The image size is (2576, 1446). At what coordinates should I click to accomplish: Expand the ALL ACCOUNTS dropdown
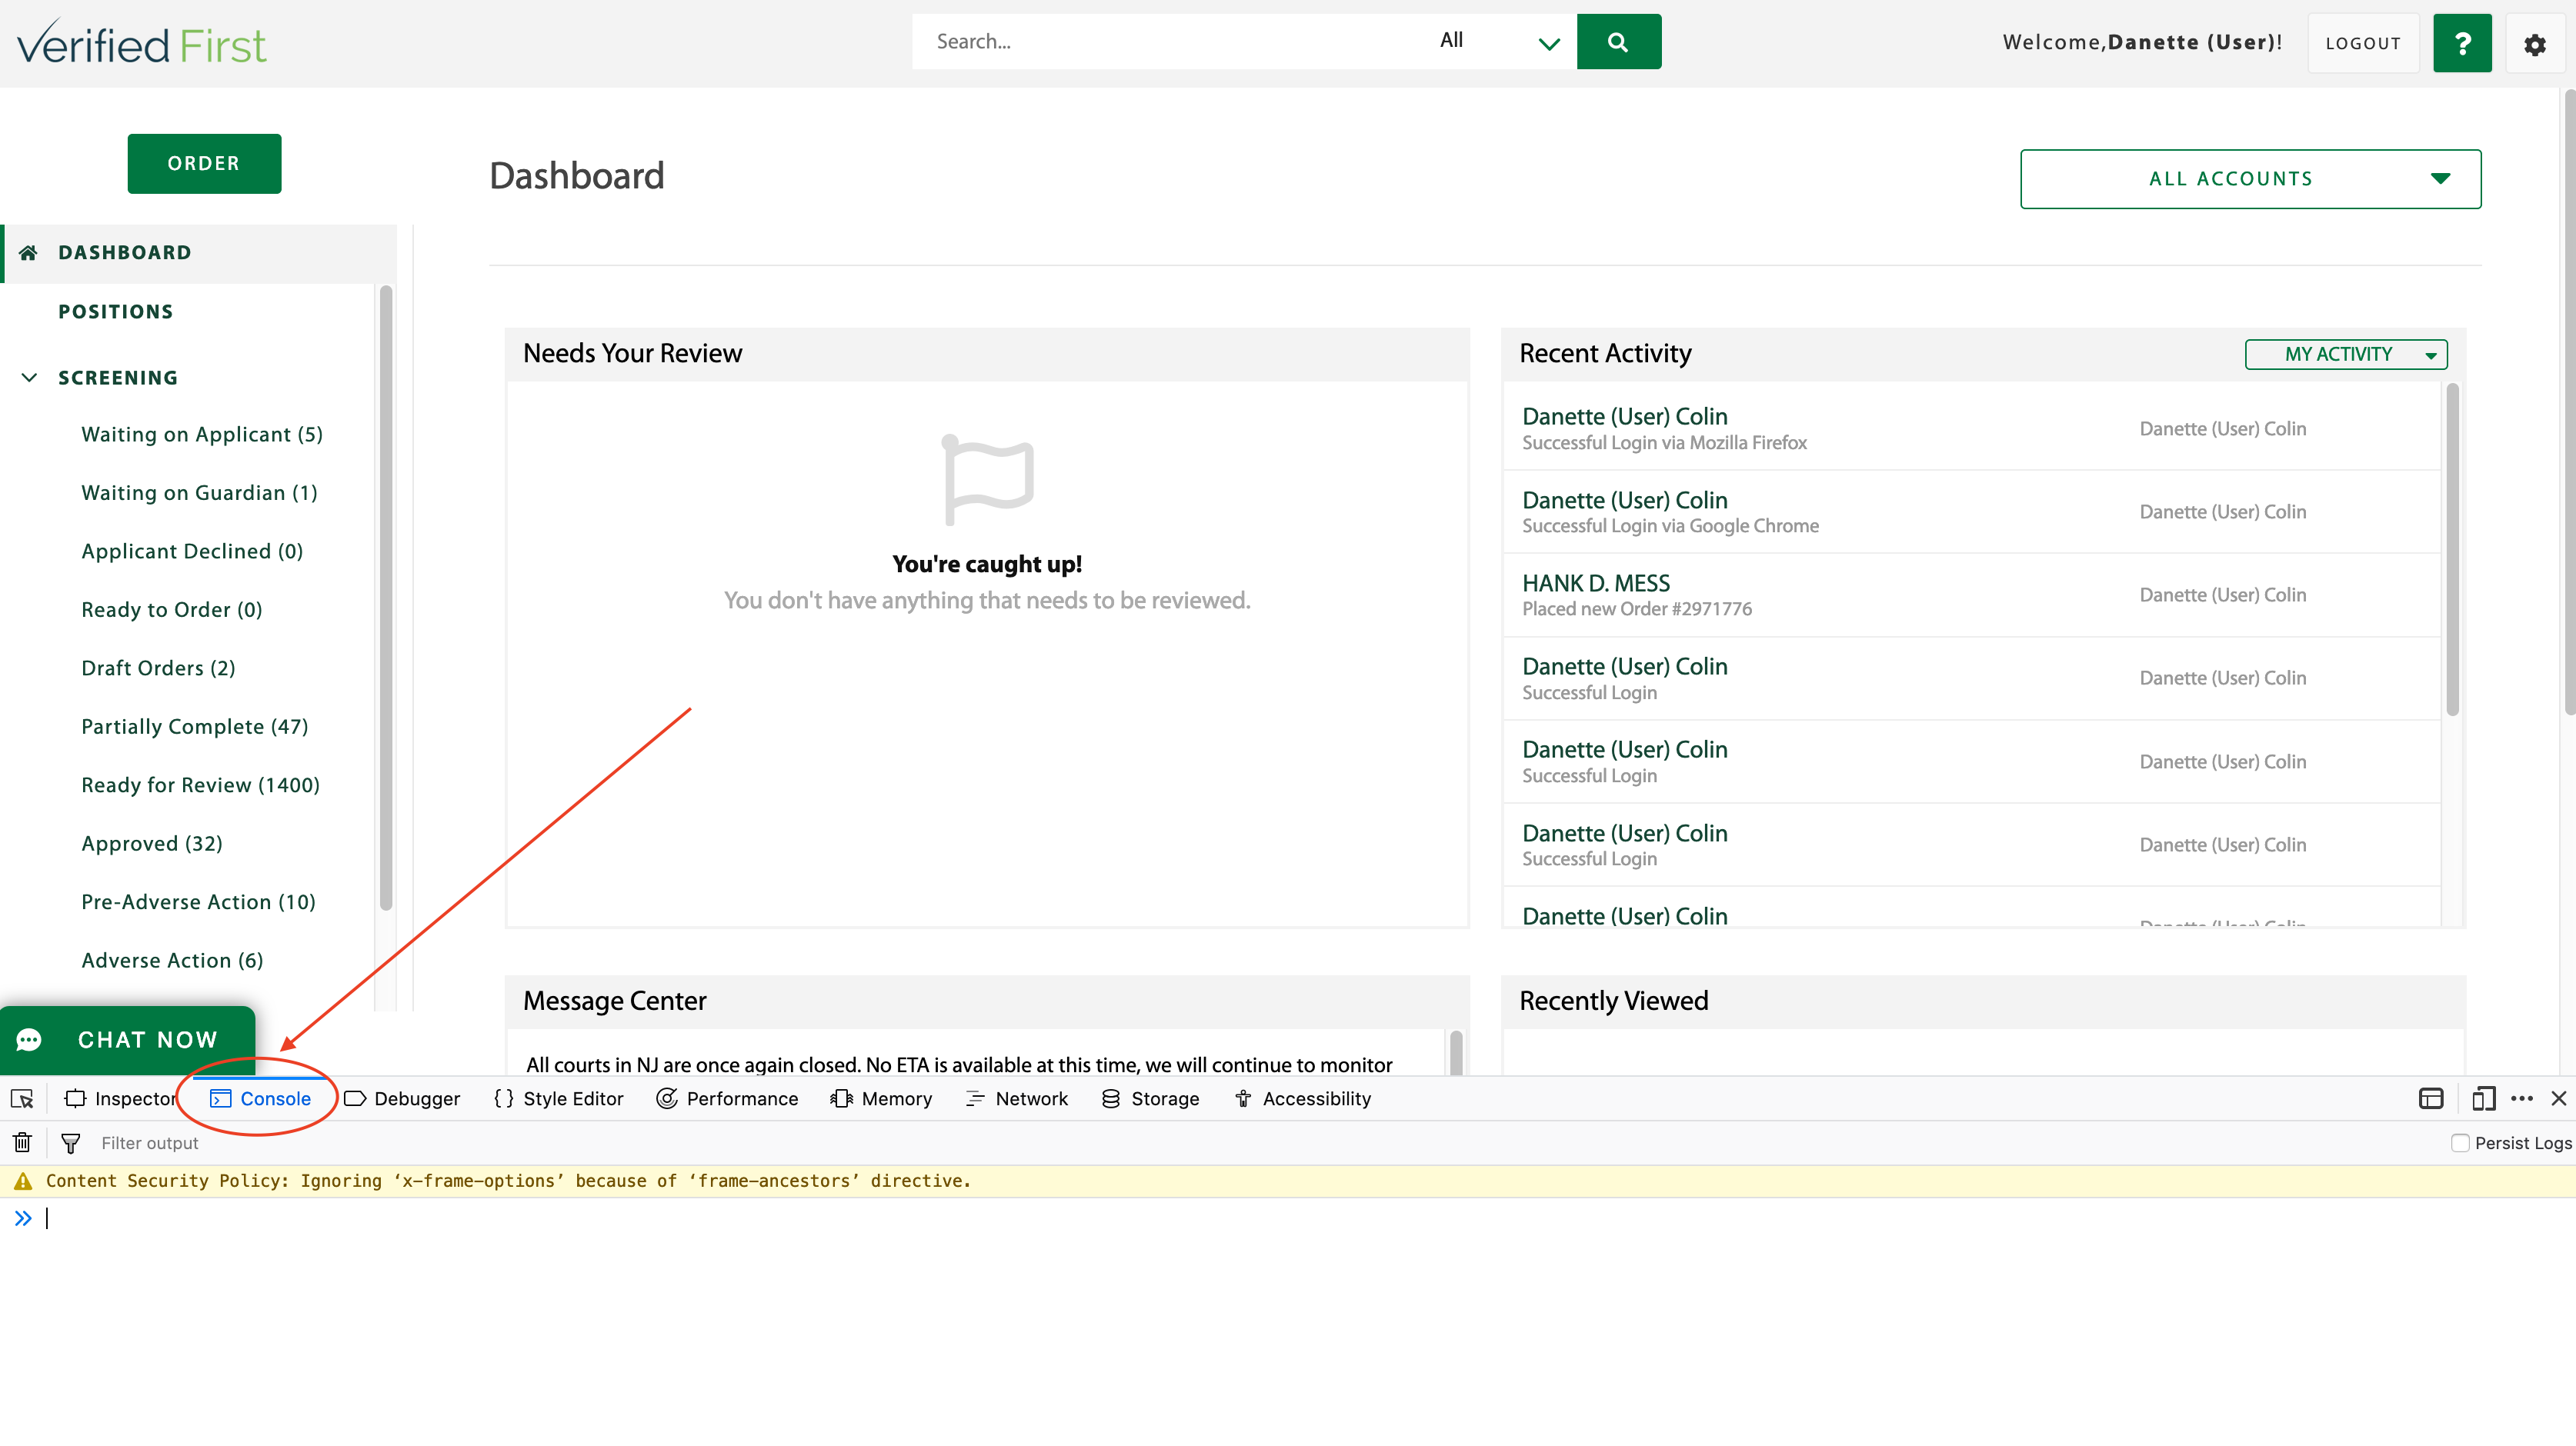pyautogui.click(x=2249, y=179)
